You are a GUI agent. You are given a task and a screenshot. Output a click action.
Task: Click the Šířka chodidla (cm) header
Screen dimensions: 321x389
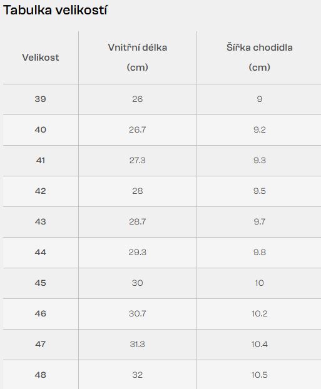point(260,58)
